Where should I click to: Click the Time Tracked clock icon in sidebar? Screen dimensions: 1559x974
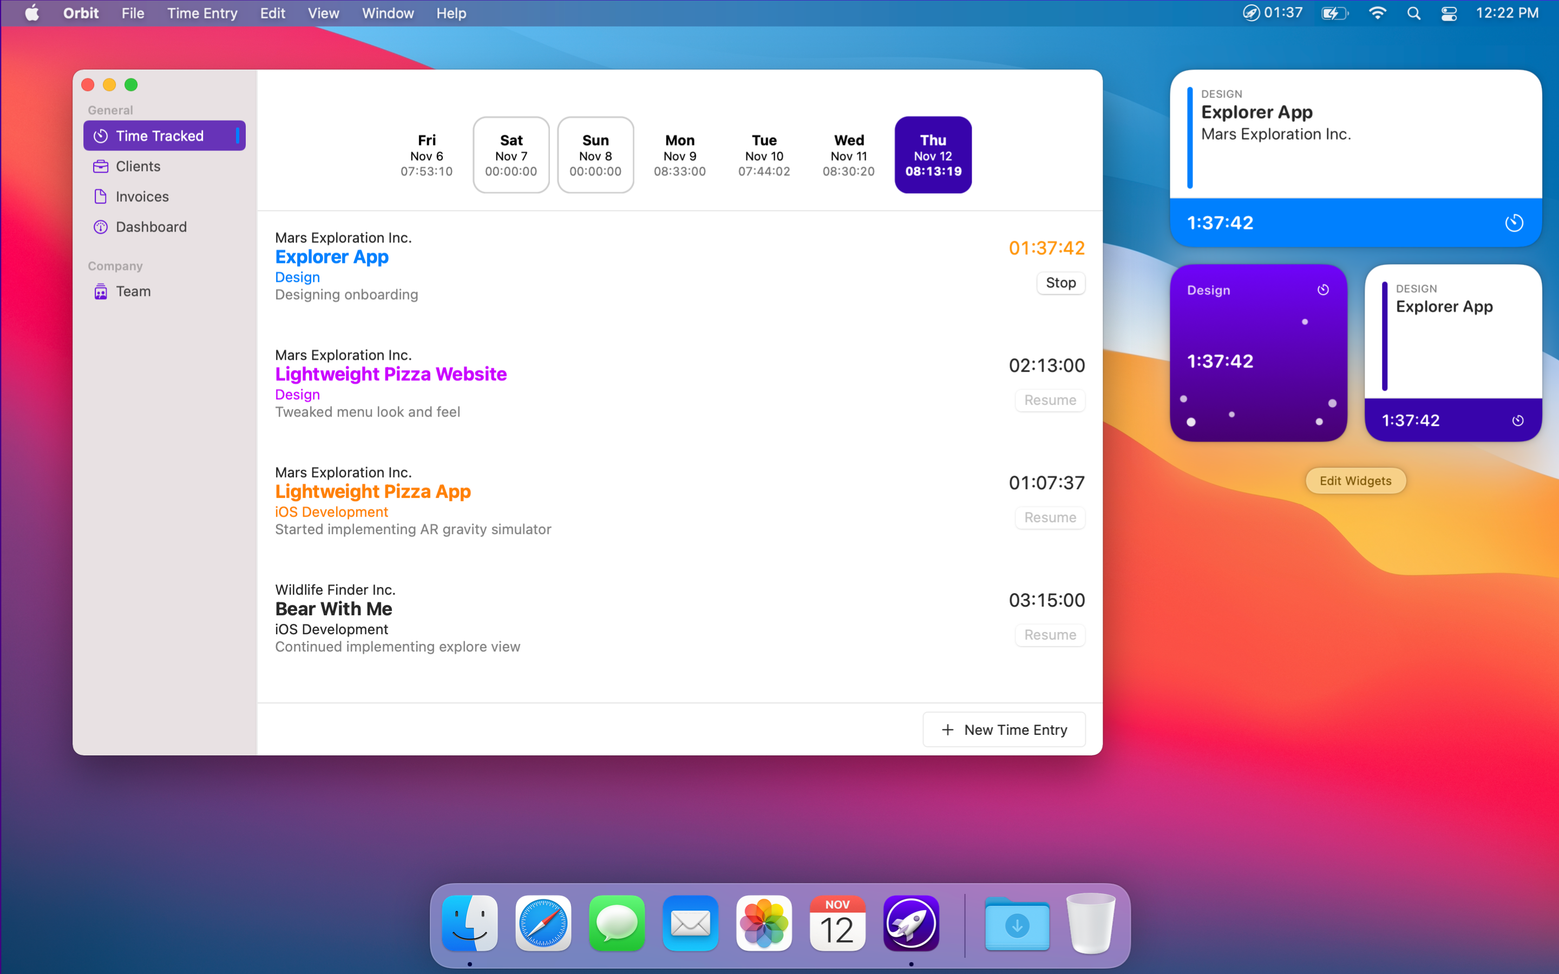[101, 136]
